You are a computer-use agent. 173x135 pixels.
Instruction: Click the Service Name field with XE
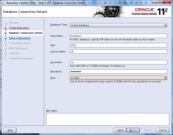pos(118,51)
